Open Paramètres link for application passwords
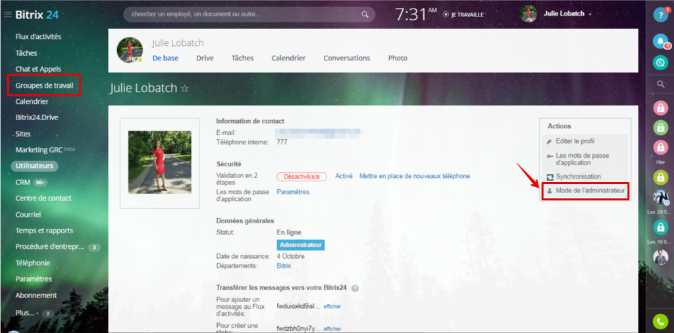This screenshot has height=333, width=674. (x=293, y=192)
